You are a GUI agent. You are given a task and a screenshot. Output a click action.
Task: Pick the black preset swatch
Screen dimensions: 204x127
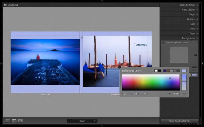(x=159, y=71)
